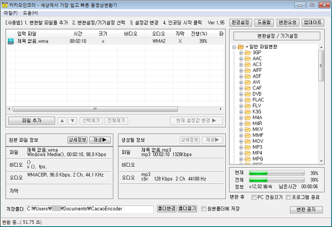
Task: Expand the FLAC tree node
Action: pos(241,100)
